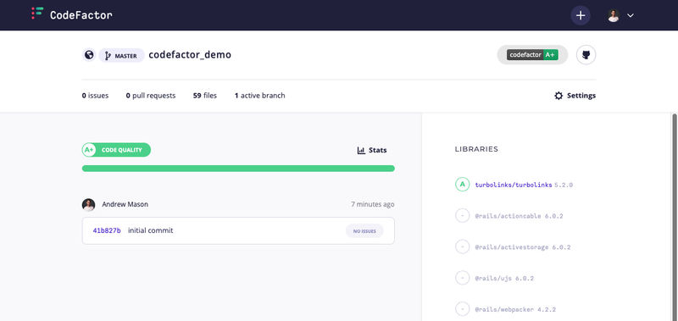678x321 pixels.
Task: Open the CodeFactor home text link
Action: (x=81, y=15)
